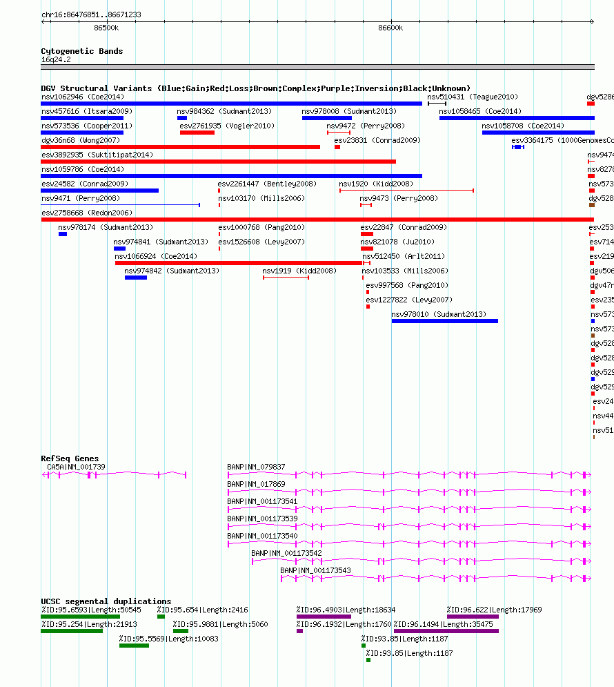
Task: Click dgv36n68 (Wong2007) label
Action: coord(81,140)
